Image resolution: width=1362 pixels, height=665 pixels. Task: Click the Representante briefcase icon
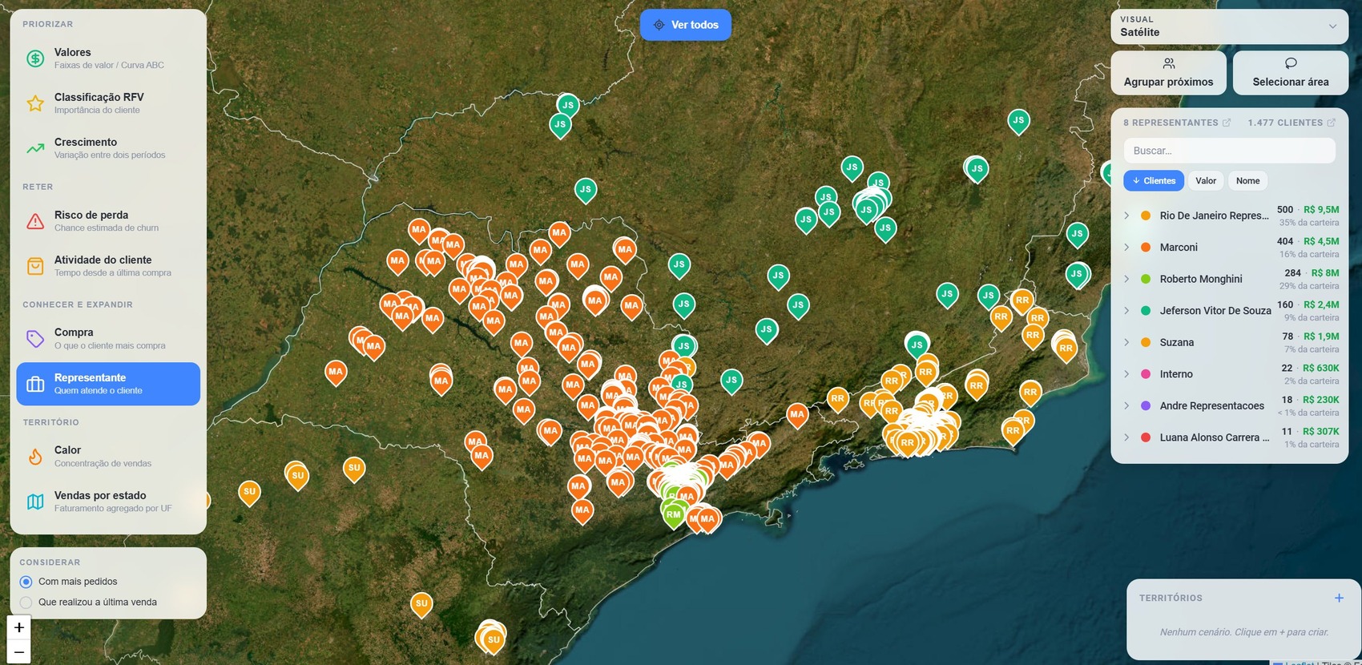[x=35, y=384]
